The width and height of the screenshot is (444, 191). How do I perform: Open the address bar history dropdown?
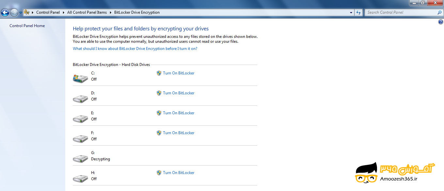tap(351, 12)
